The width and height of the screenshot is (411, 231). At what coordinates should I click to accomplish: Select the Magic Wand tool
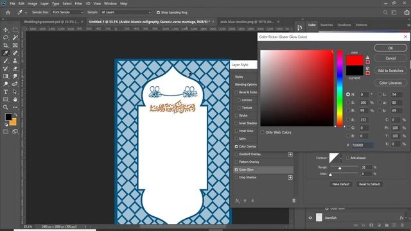[x=15, y=37]
